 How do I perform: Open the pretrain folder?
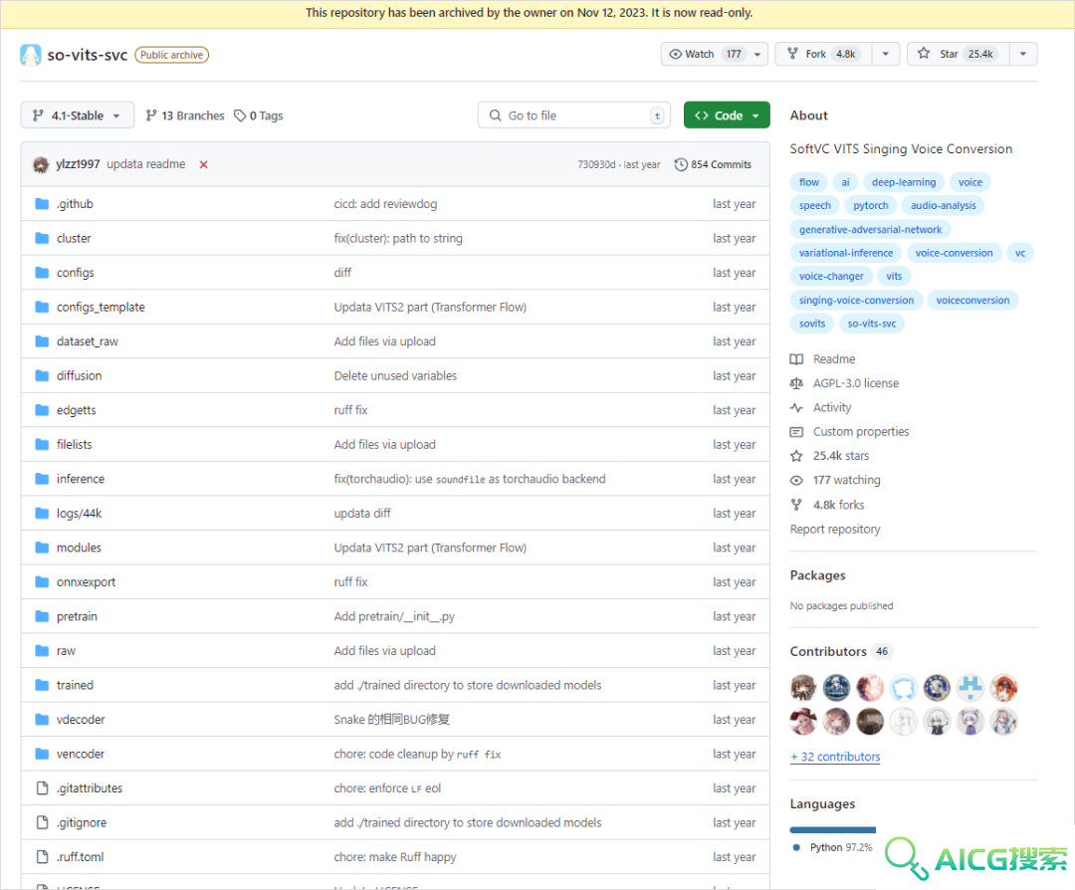(x=77, y=616)
